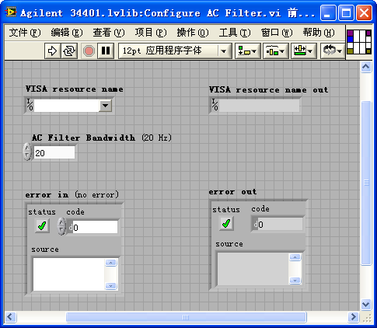377x328 pixels.
Task: Click the error in code stepper
Action: pyautogui.click(x=61, y=226)
